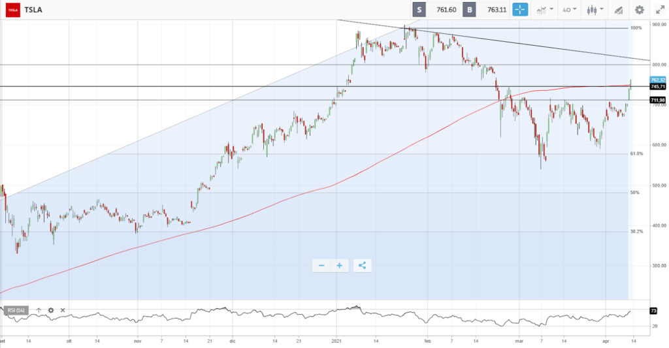Click the 38.2% Fibonacci level label

[x=636, y=232]
